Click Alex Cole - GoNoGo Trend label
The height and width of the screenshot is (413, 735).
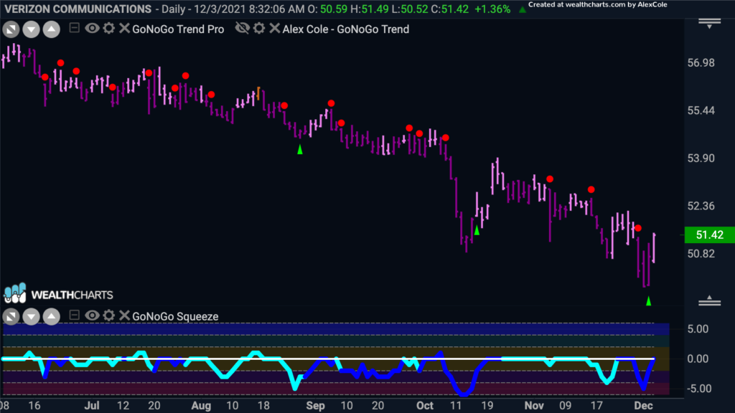[346, 29]
